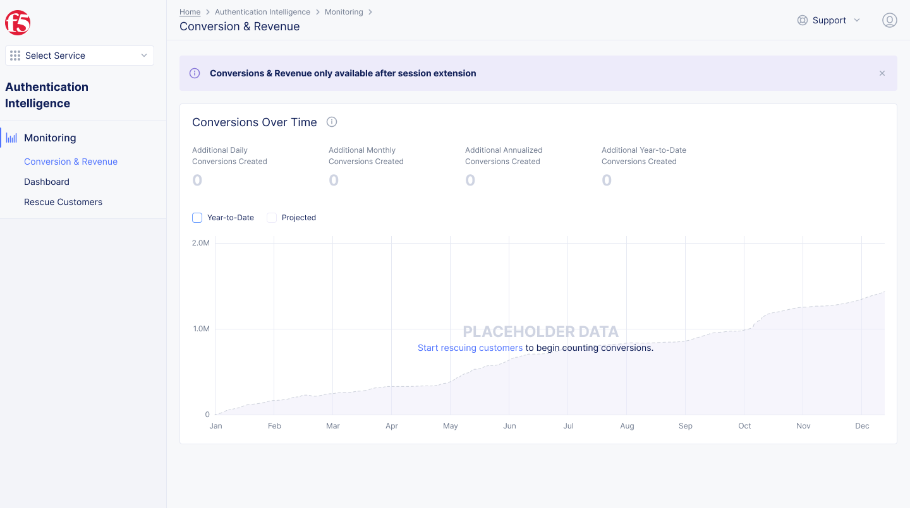Click the Monitoring breadcrumb
This screenshot has width=910, height=508.
point(344,12)
